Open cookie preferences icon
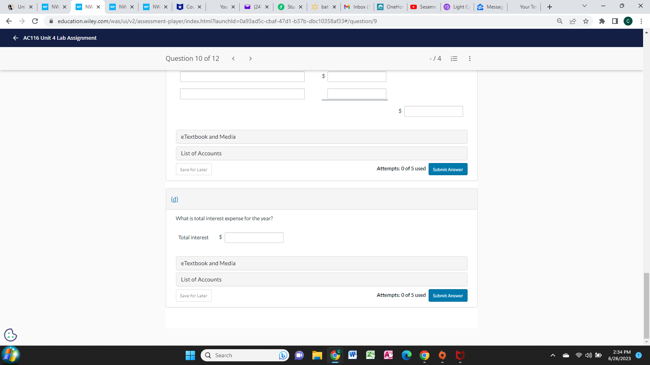 coord(11,335)
